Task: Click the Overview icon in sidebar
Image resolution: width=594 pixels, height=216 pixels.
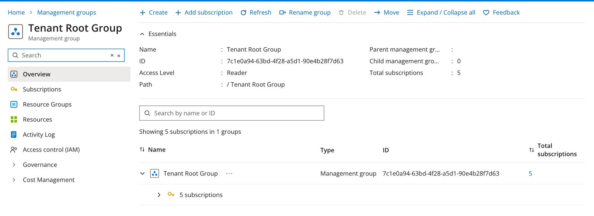Action: pyautogui.click(x=14, y=74)
